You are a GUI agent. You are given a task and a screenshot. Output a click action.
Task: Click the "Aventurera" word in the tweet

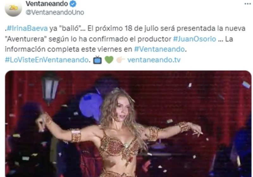pos(26,39)
